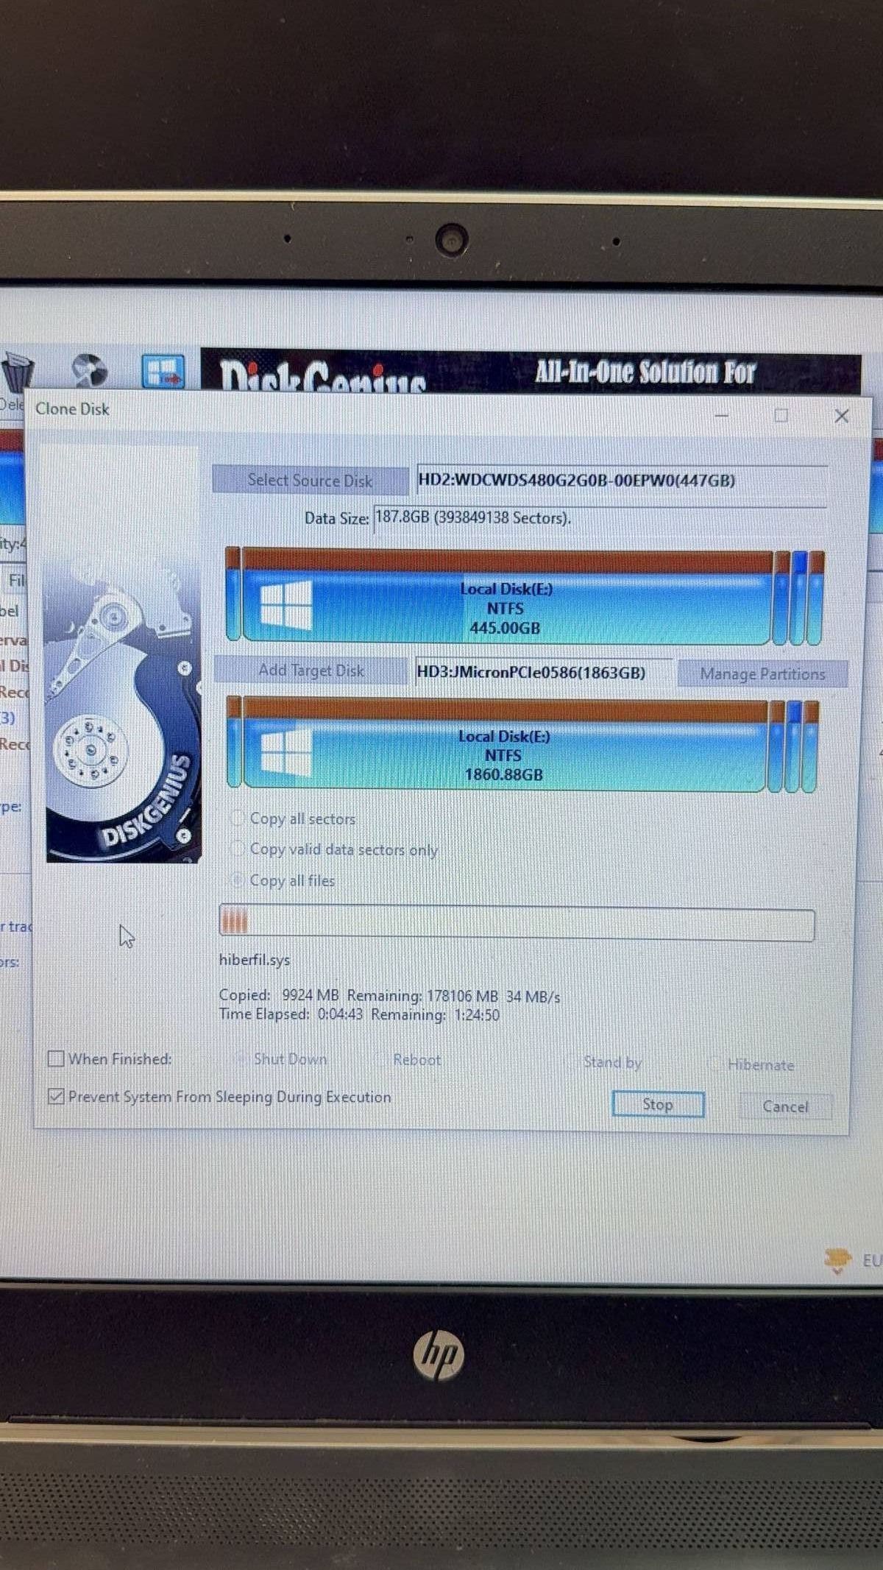Maximize the Clone Disk dialog

(x=781, y=416)
